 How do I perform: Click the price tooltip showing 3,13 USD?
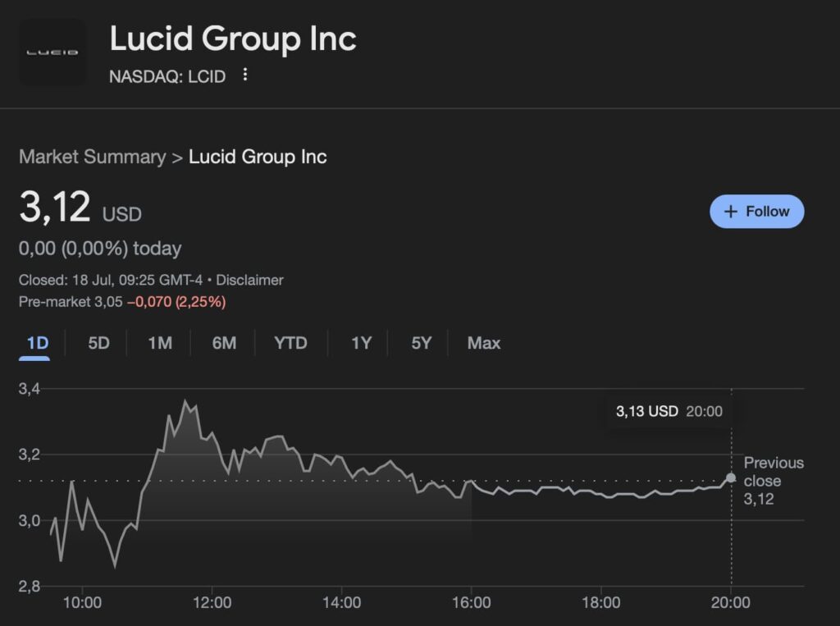pos(669,411)
